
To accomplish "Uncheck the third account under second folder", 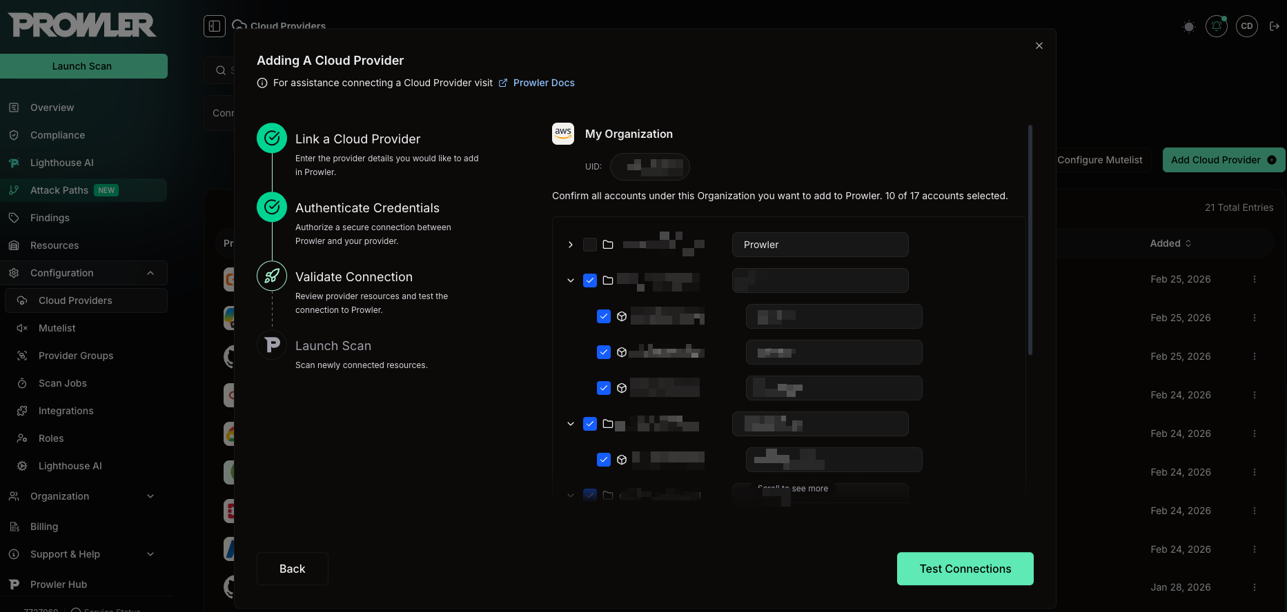I will pyautogui.click(x=604, y=388).
